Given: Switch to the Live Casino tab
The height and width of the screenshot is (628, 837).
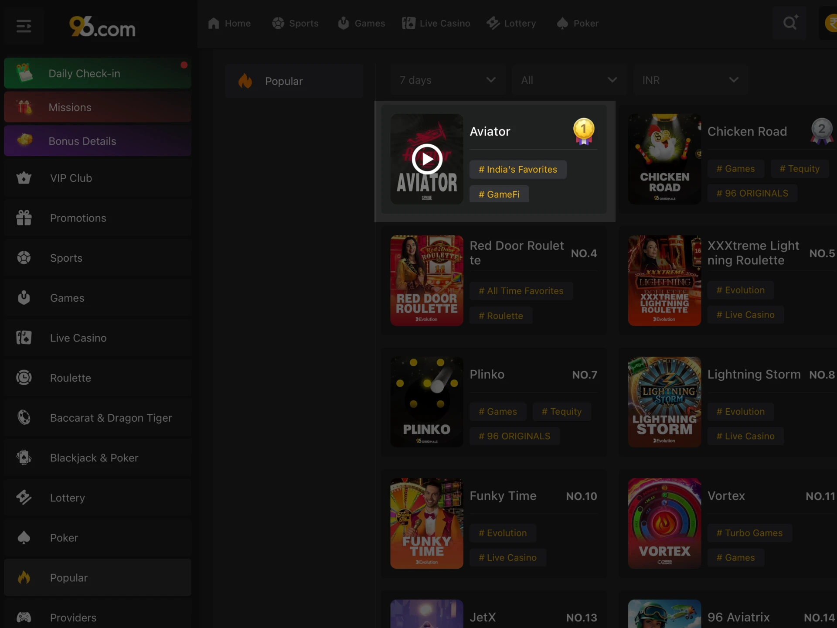Looking at the screenshot, I should [436, 23].
